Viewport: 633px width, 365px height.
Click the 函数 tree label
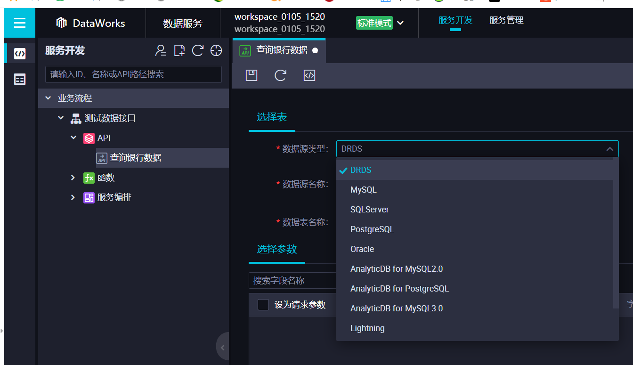[x=106, y=178]
